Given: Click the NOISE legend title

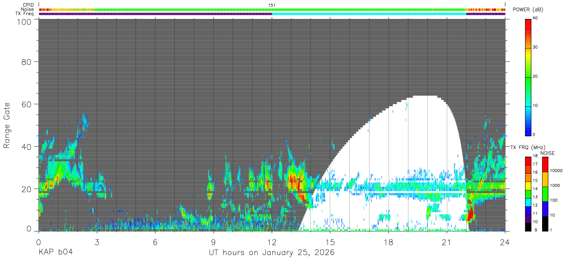Looking at the screenshot, I should pyautogui.click(x=547, y=153).
